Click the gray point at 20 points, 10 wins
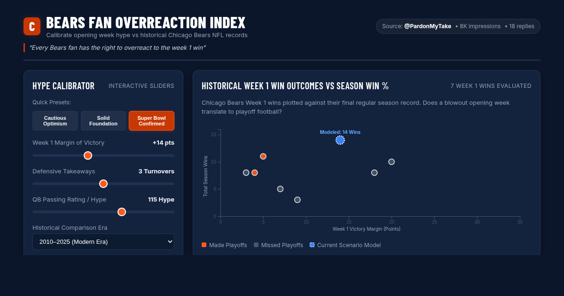 click(x=392, y=162)
